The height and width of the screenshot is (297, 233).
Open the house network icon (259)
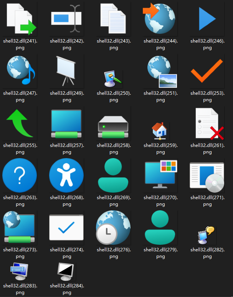160,131
